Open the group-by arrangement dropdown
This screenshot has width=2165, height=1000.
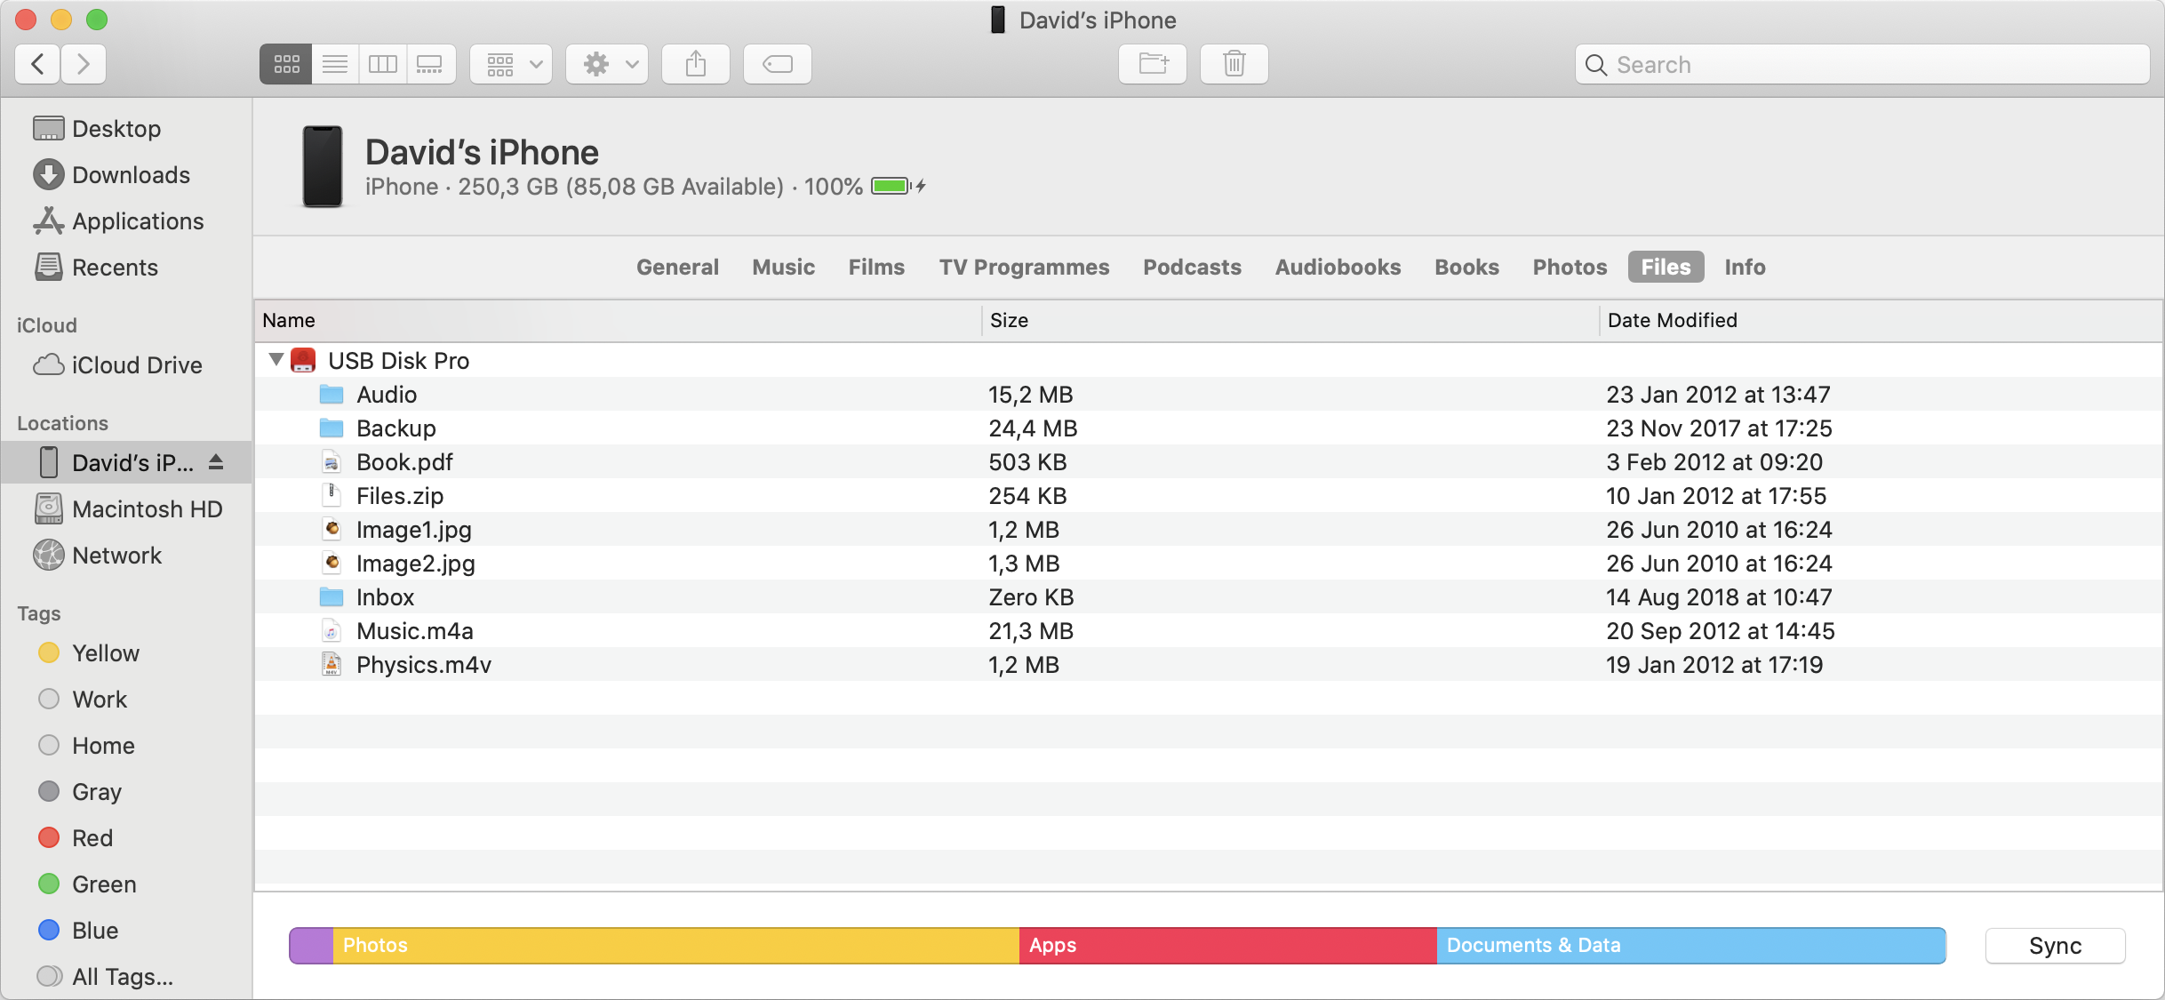pyautogui.click(x=511, y=64)
